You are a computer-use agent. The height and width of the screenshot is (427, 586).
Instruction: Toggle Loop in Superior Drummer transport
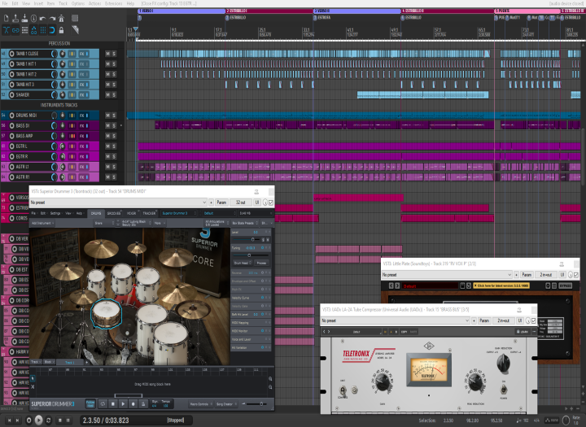pos(103,404)
